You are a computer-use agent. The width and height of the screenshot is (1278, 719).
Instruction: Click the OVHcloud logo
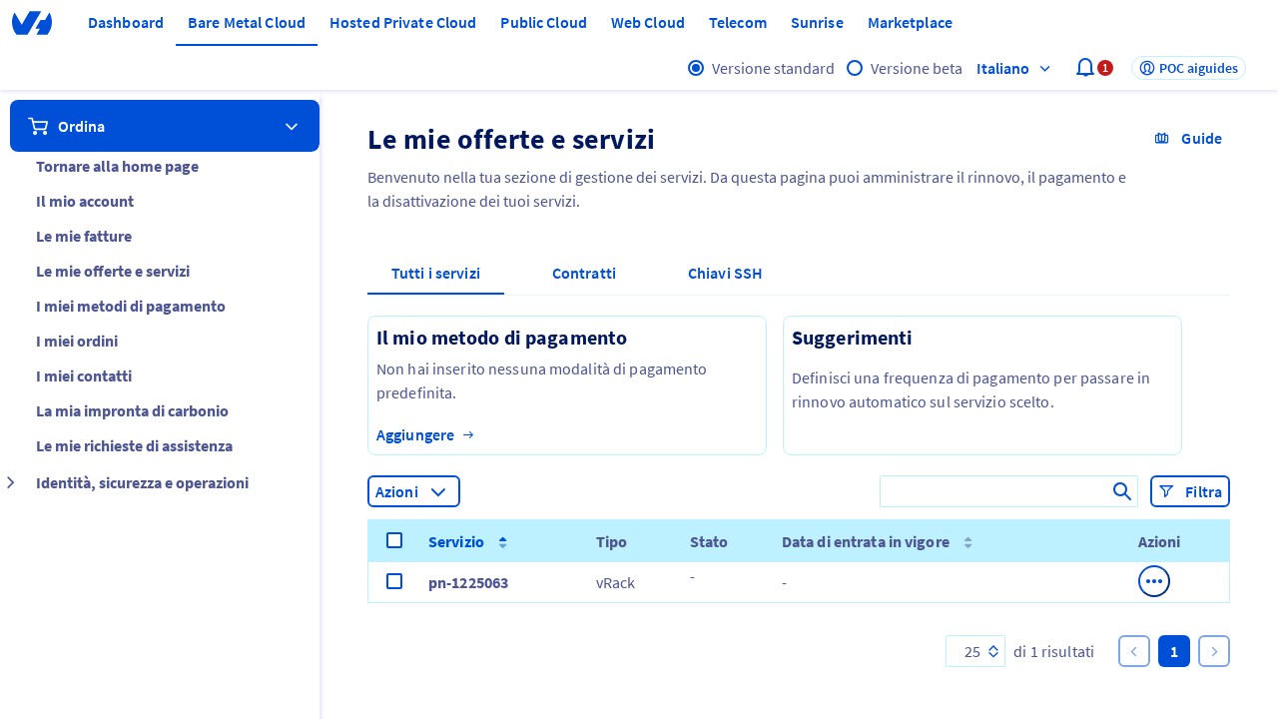click(x=32, y=22)
